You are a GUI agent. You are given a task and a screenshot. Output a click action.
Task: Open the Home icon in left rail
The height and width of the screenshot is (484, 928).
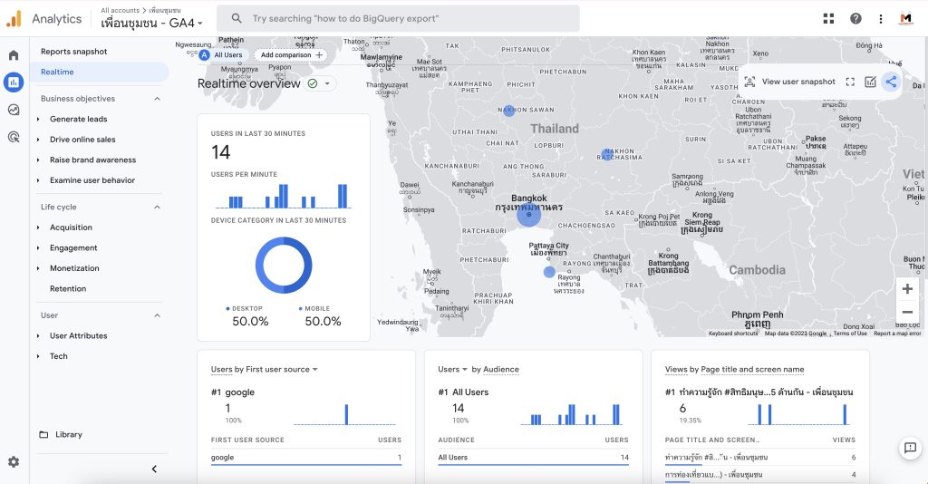14,55
